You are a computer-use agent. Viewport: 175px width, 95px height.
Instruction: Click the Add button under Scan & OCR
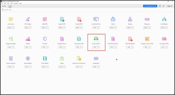95,47
